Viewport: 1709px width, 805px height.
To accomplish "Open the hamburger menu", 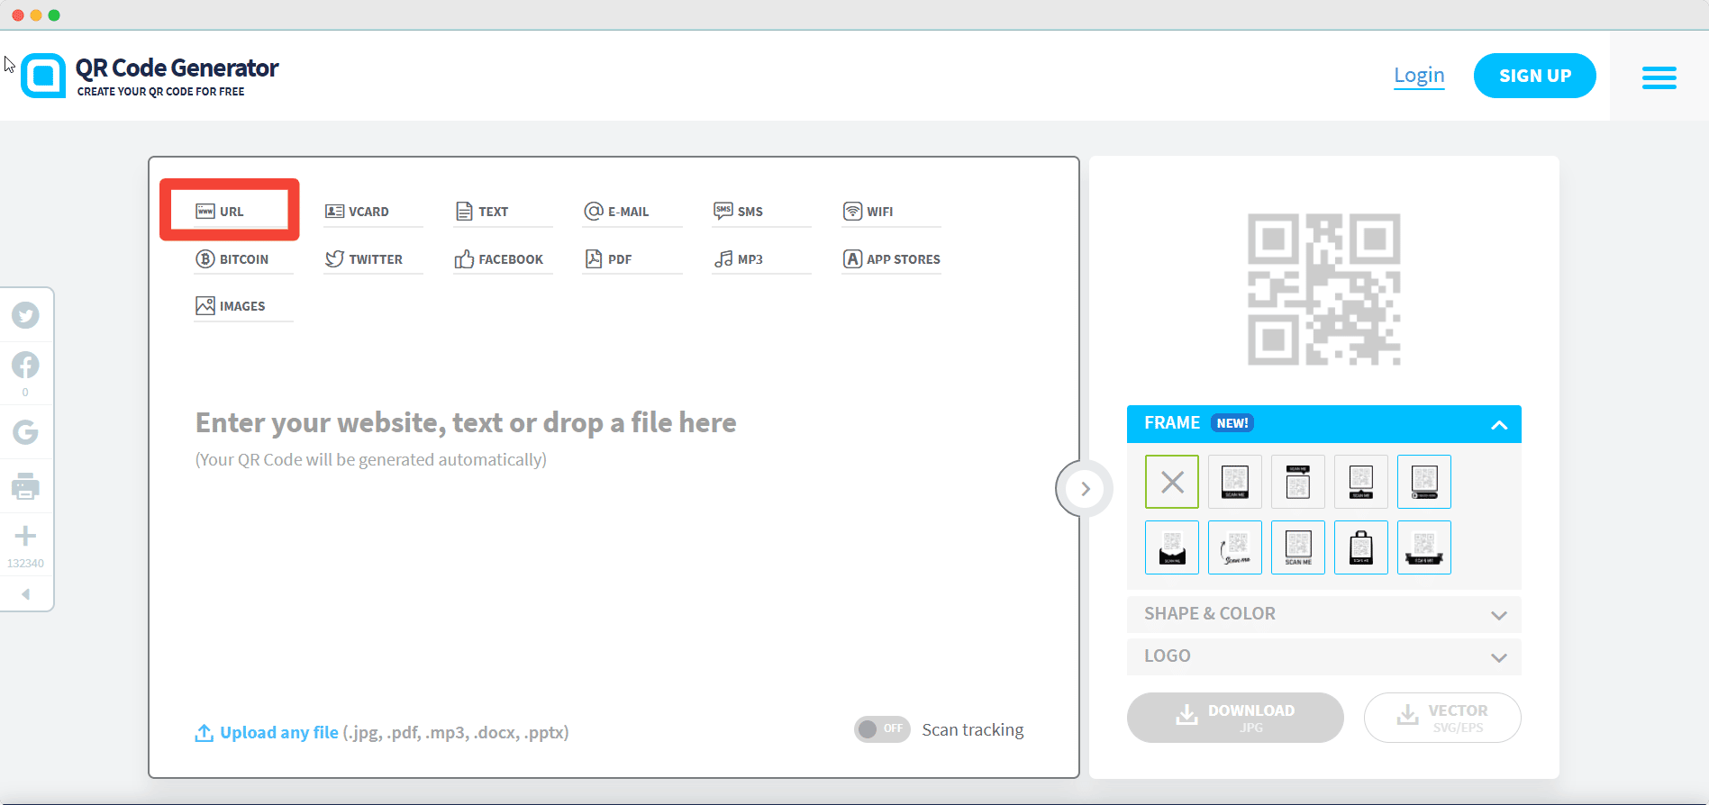I will (1659, 77).
